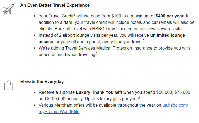Click the bold '$400 per year' text
This screenshot has width=199, height=123.
tap(170, 16)
